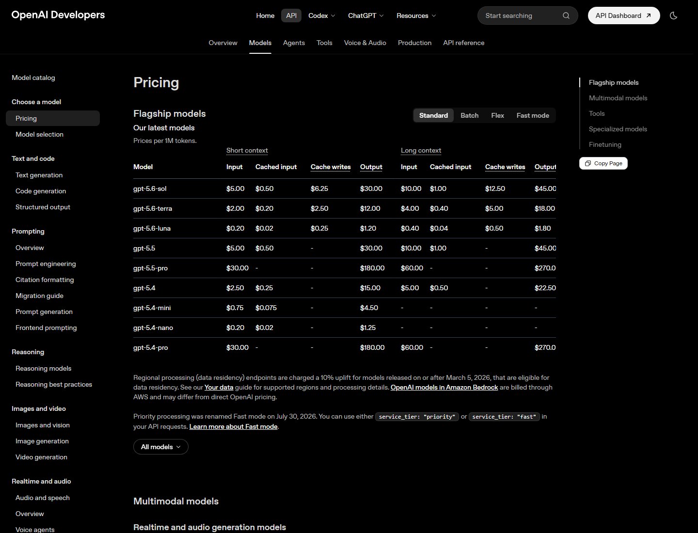Open the All models dropdown
698x533 pixels.
click(x=161, y=447)
